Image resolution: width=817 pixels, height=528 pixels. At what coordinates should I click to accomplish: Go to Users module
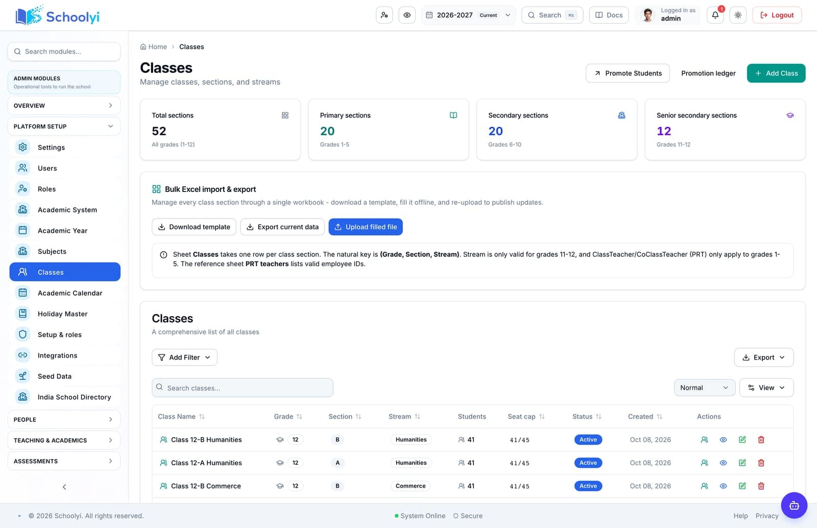tap(65, 168)
